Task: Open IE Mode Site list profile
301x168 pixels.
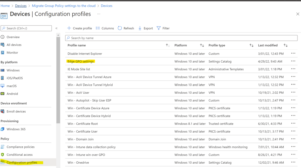Action: pyautogui.click(x=79, y=69)
